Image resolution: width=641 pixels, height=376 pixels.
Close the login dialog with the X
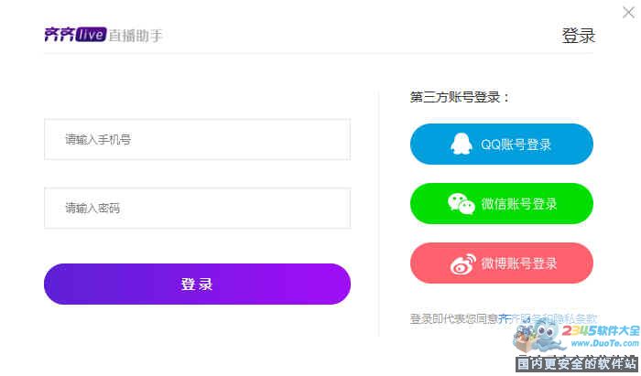tap(628, 12)
